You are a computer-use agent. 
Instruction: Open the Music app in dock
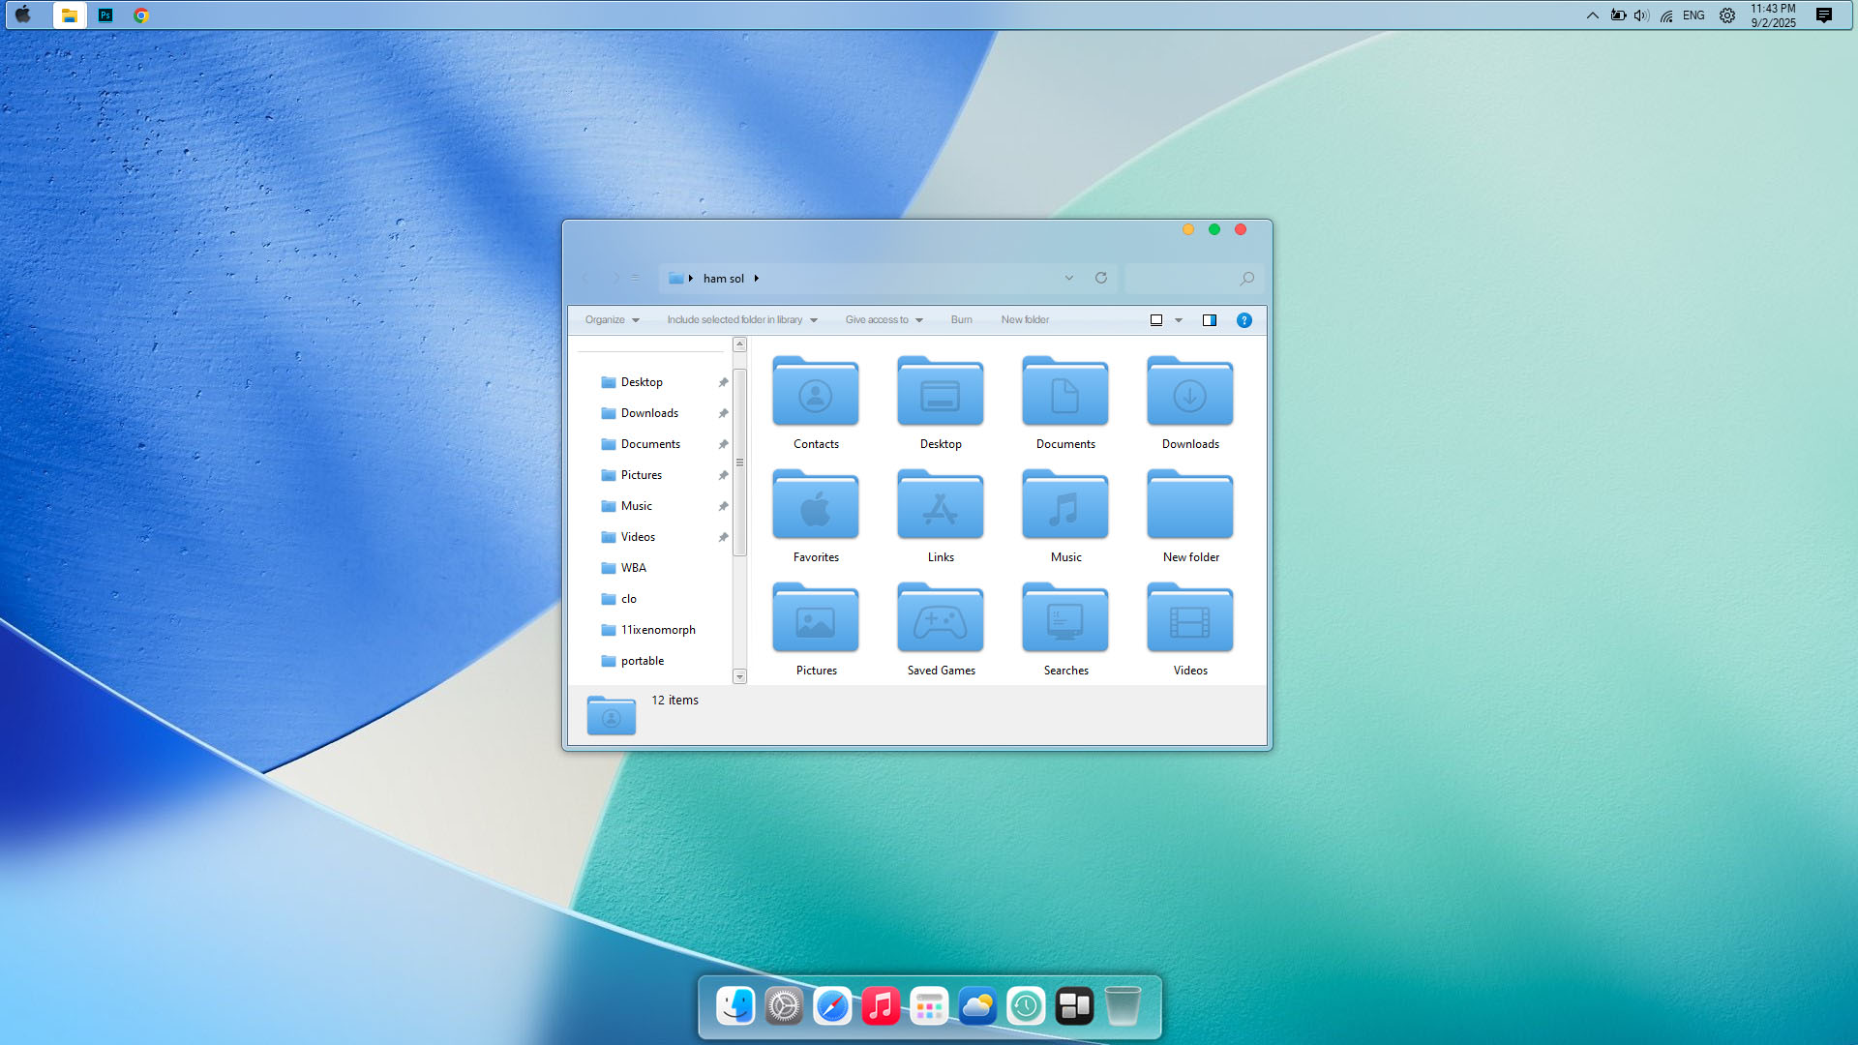[x=880, y=1006]
